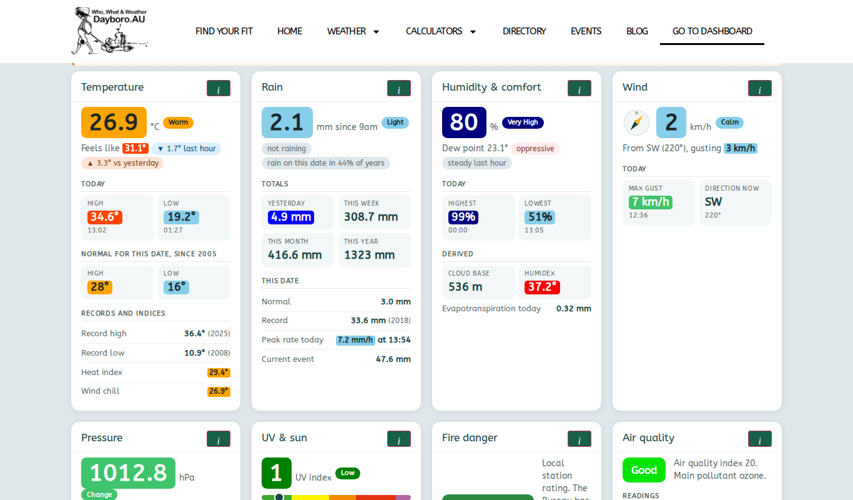Click the Feels like 31.1° badge
This screenshot has width=853, height=500.
coord(136,148)
